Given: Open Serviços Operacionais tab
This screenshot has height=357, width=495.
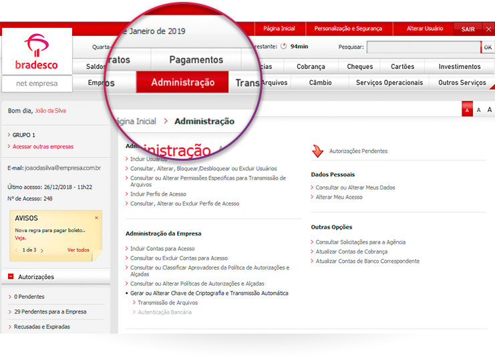Looking at the screenshot, I should point(389,83).
